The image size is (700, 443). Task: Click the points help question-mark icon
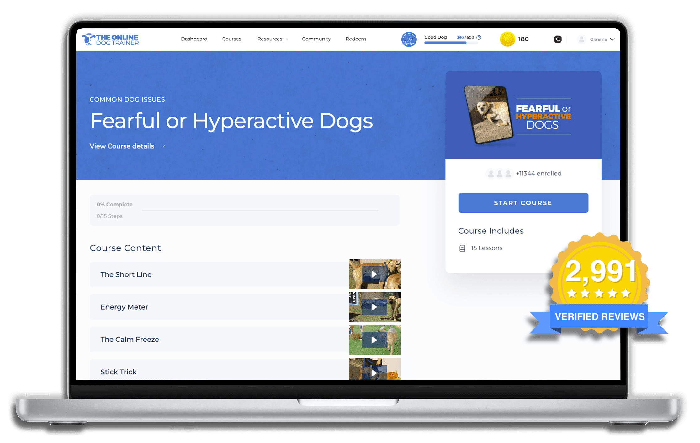point(479,38)
